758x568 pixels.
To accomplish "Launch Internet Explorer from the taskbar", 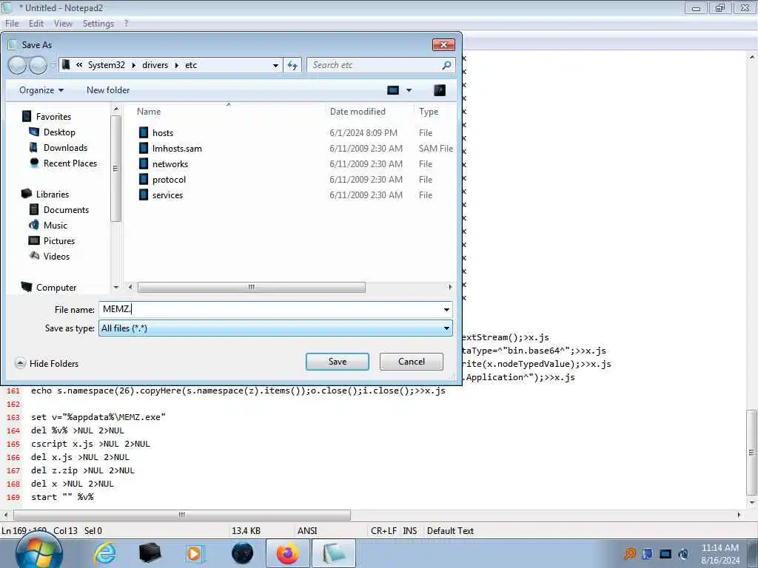I will (105, 553).
